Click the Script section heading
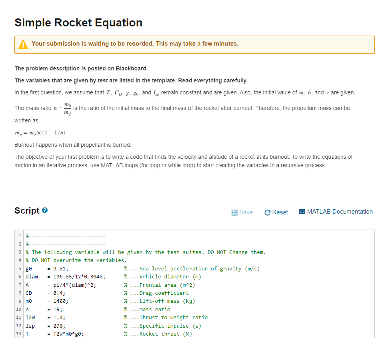Screen dimensions: 376x338 point(26,210)
